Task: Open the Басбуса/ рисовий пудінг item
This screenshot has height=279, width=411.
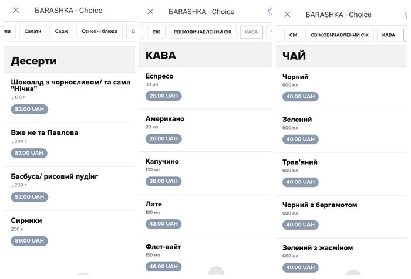Action: pyautogui.click(x=55, y=176)
